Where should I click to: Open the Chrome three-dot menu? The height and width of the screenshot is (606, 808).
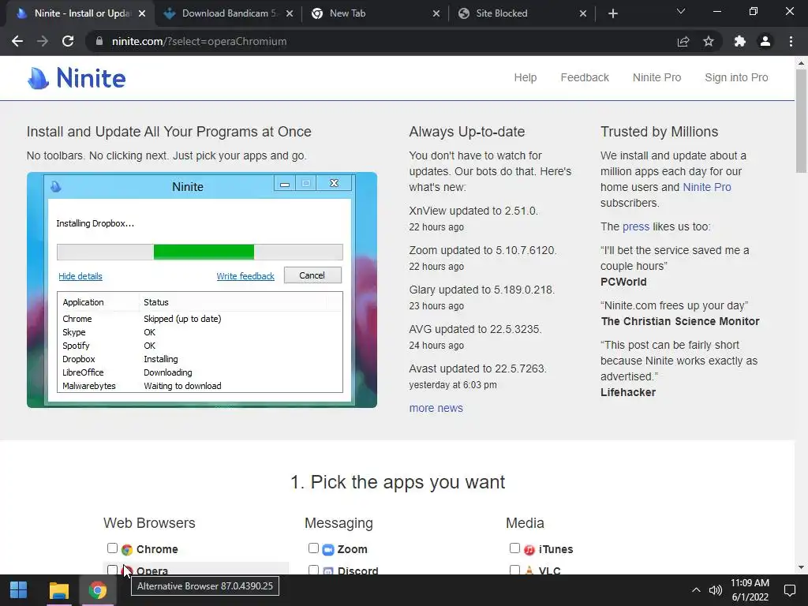click(791, 41)
